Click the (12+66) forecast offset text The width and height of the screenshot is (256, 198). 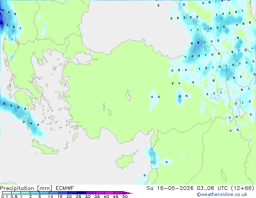[243, 188]
